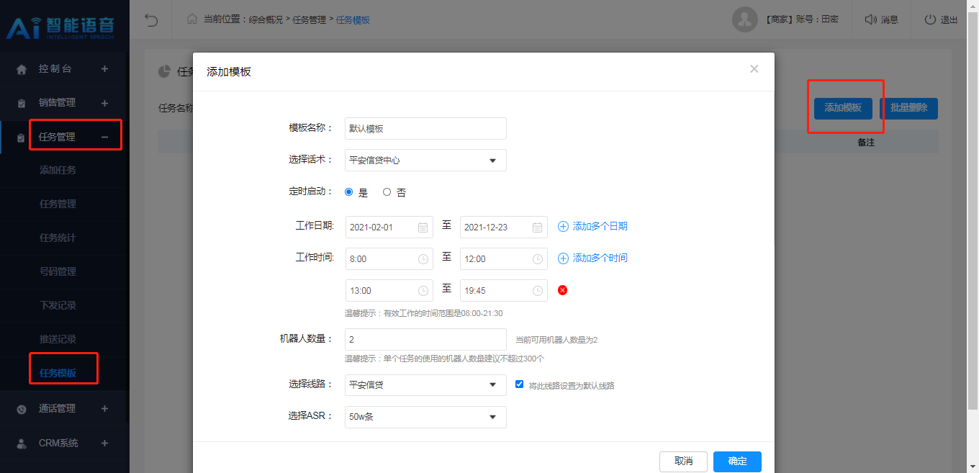This screenshot has height=473, width=979.
Task: Click clock icon in 8:00 time field
Action: [x=423, y=259]
